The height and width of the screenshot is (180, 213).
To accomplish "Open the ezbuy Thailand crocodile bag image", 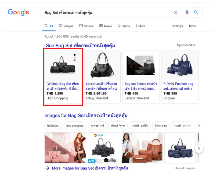I will pos(102,65).
